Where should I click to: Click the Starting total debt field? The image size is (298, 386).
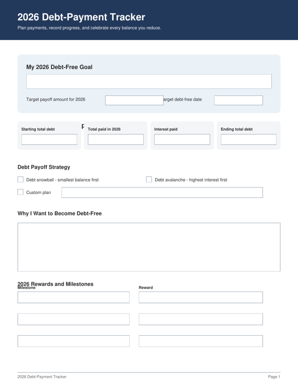49,139
